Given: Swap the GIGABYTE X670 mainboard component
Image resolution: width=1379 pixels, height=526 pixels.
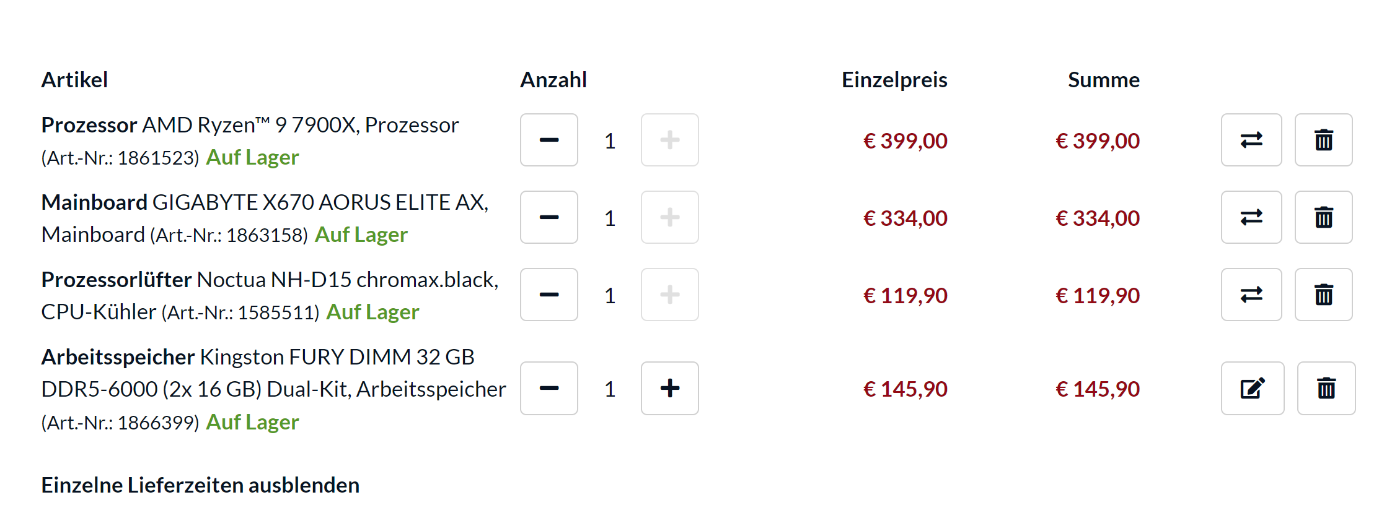Looking at the screenshot, I should click(1251, 217).
